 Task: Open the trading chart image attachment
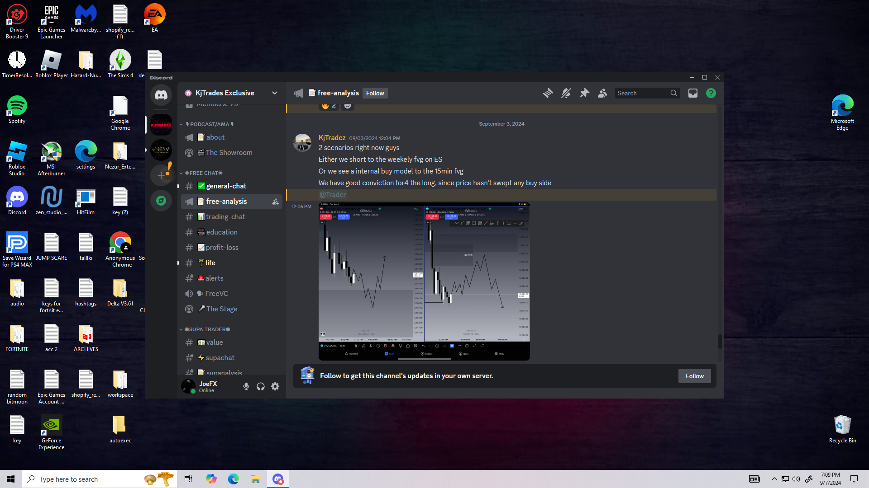click(424, 281)
